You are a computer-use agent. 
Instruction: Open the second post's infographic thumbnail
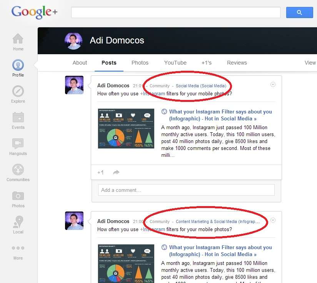126,264
